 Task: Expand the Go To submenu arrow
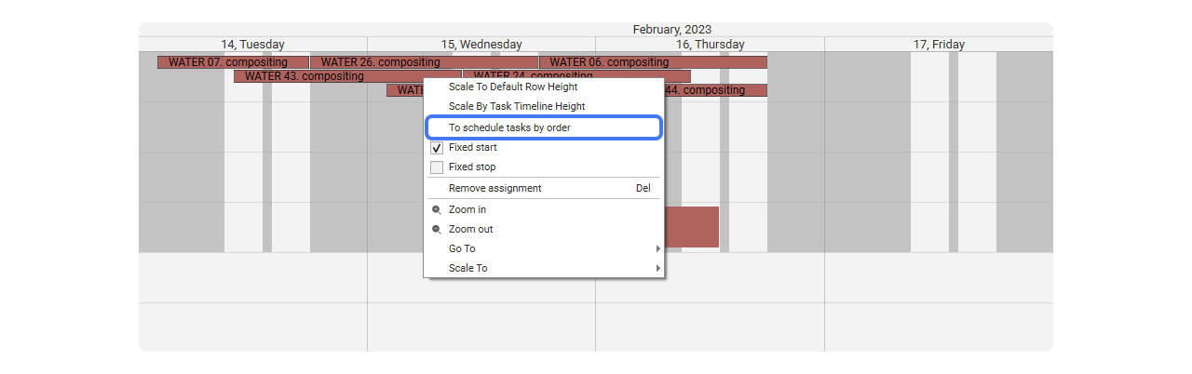pos(657,249)
